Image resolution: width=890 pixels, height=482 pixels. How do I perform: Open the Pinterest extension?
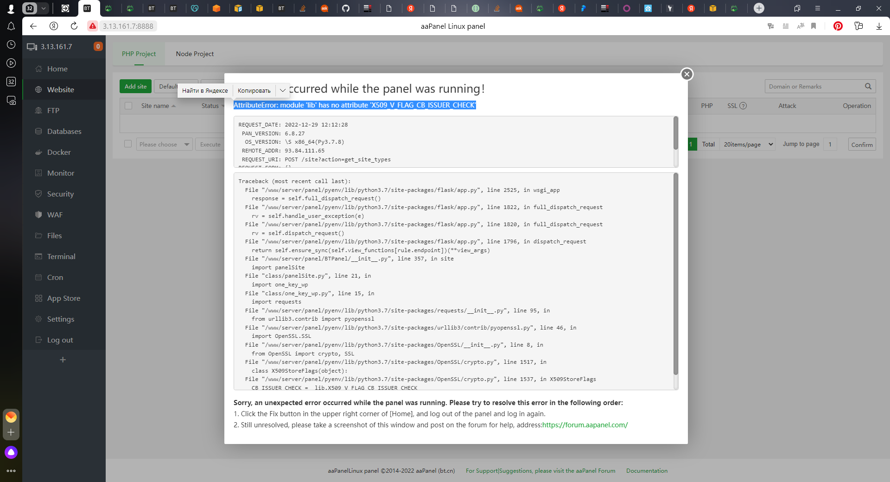tap(838, 26)
